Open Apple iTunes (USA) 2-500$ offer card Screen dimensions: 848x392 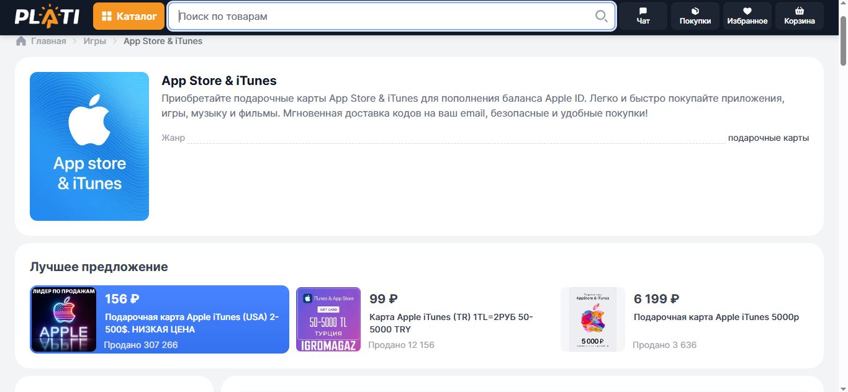tap(160, 319)
